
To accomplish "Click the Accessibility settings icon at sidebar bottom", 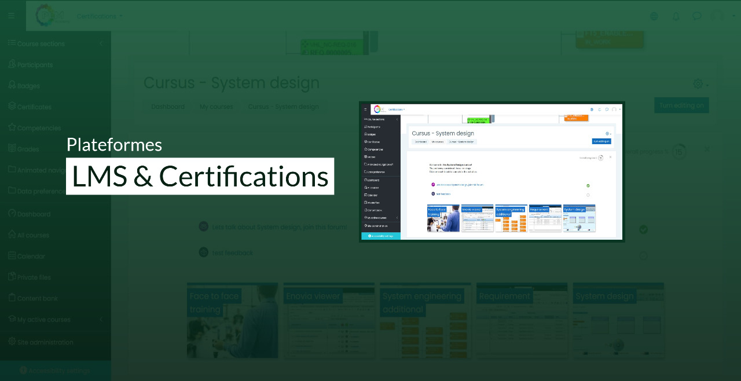I will coord(23,370).
